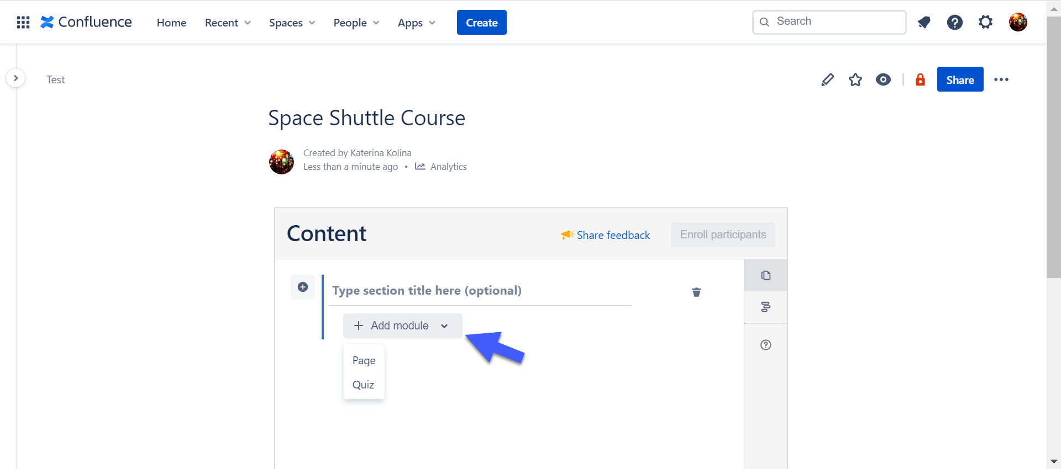Image resolution: width=1061 pixels, height=469 pixels.
Task: Expand the Spaces dropdown menu
Action: [292, 23]
